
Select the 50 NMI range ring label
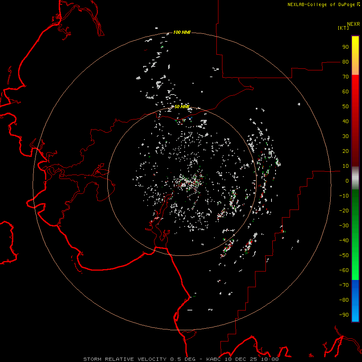tap(182, 107)
